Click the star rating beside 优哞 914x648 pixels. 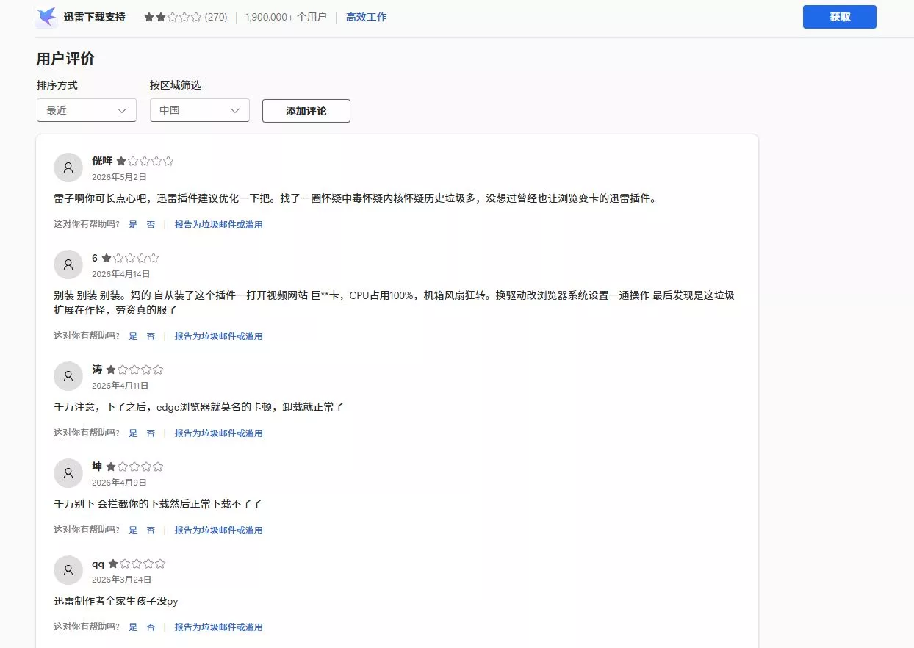coord(145,161)
